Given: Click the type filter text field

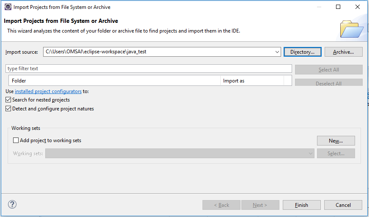Looking at the screenshot, I should pos(148,69).
